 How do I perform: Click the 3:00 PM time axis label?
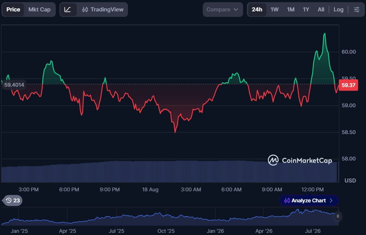[29, 189]
